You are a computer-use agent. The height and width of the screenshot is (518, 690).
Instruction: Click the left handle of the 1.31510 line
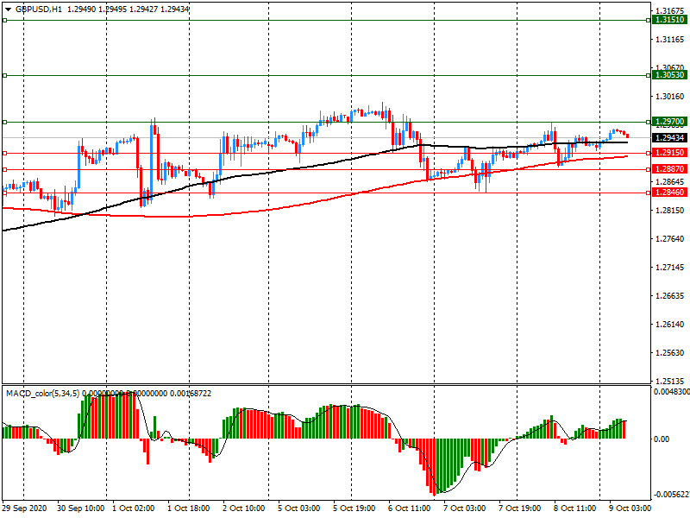tap(5, 20)
